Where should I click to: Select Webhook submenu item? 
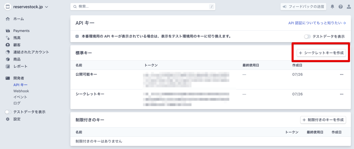pyautogui.click(x=21, y=91)
